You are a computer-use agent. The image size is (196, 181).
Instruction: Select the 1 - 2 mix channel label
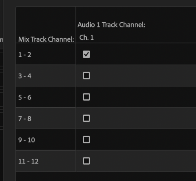(x=25, y=54)
